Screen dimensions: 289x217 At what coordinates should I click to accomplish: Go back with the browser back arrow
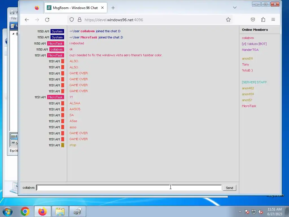point(27,20)
